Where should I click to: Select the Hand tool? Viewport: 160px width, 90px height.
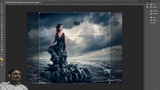point(2,49)
